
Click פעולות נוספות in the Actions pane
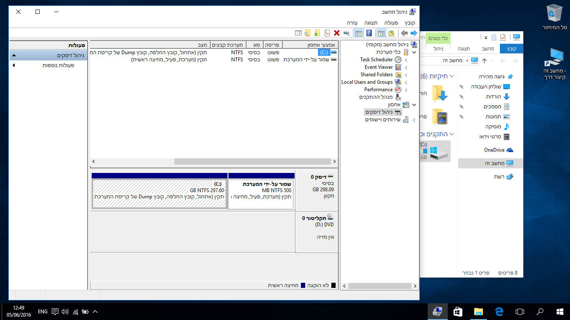pos(58,65)
